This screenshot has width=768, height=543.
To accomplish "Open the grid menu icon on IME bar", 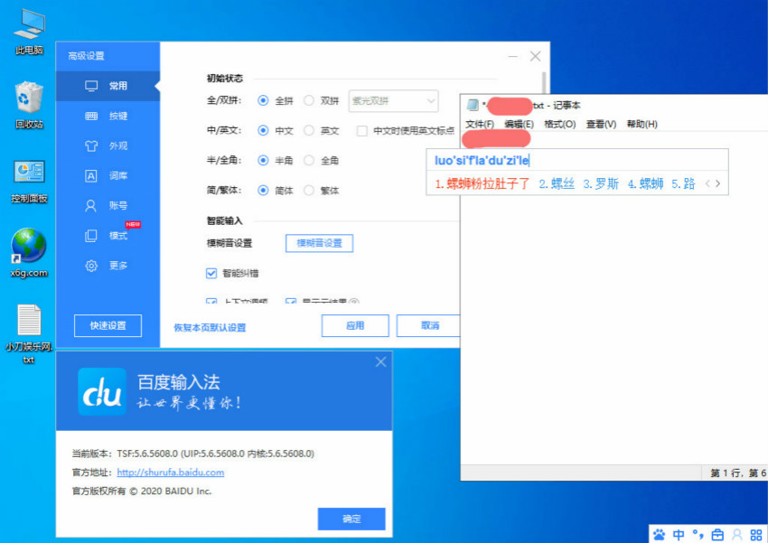I will point(756,534).
